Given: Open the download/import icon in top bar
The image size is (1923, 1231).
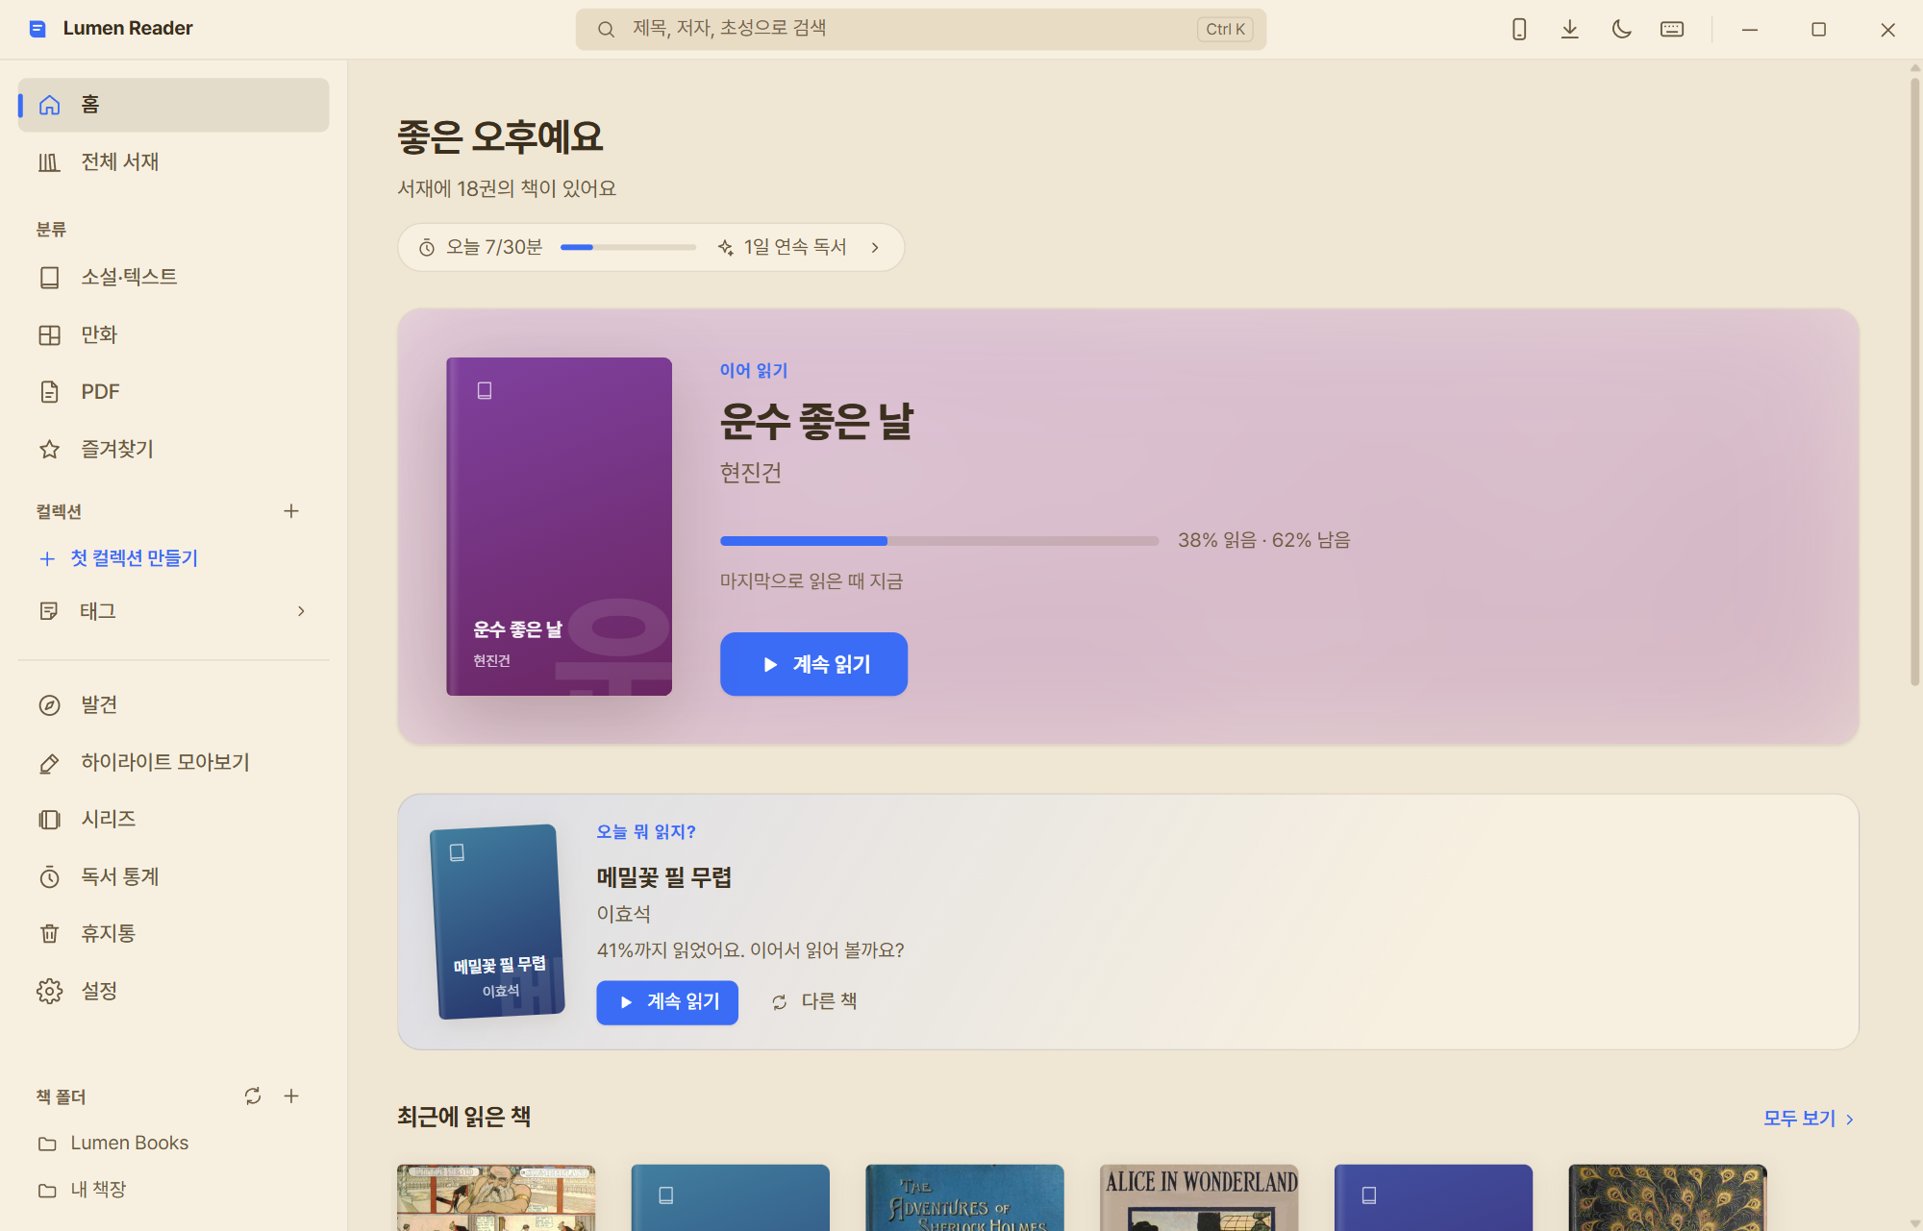Looking at the screenshot, I should (x=1570, y=29).
